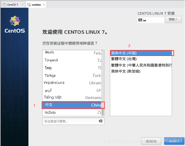Choose 繁體中文 Hong Kong locale
The width and height of the screenshot is (185, 146).
click(x=141, y=65)
